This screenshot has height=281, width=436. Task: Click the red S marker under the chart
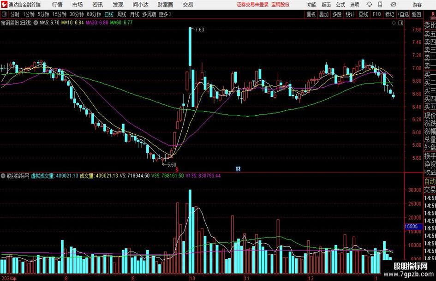[x=177, y=169]
